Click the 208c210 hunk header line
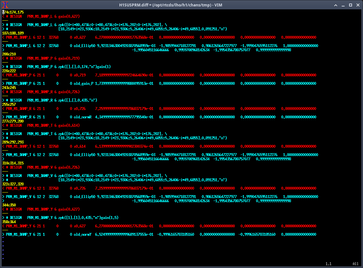The image size is (363, 268). pyautogui.click(x=9, y=54)
